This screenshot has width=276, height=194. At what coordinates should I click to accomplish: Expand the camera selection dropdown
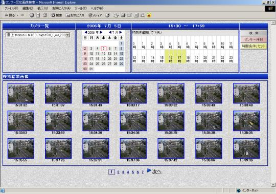click(x=68, y=35)
